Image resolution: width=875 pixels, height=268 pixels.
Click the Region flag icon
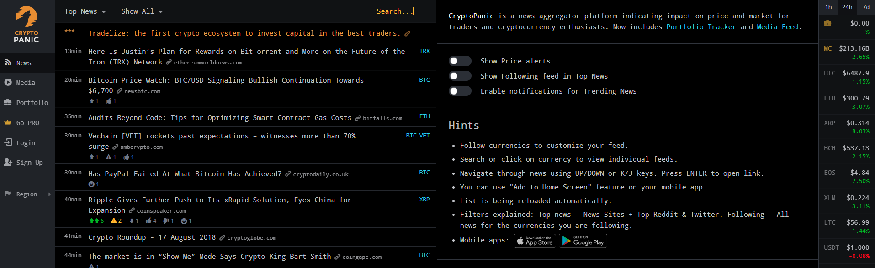(8, 194)
